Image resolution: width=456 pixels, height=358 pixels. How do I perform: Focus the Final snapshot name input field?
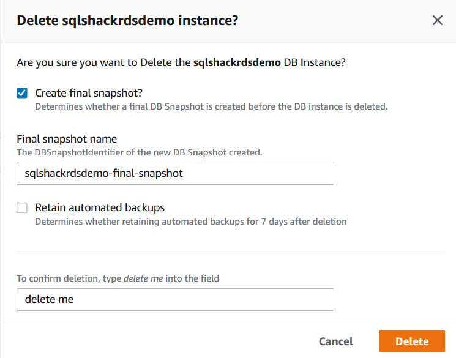click(x=175, y=173)
